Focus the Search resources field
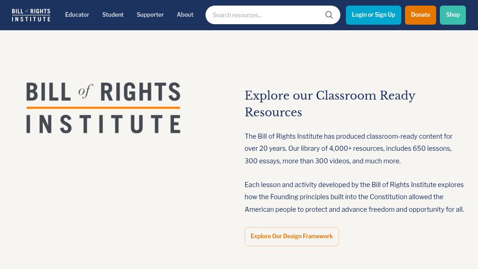 [x=265, y=15]
